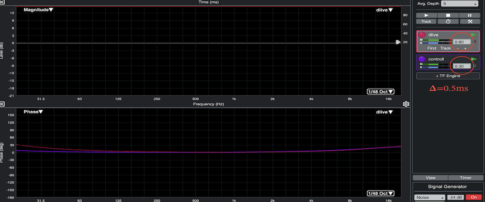Click the pink dlive color circle

coord(422,35)
